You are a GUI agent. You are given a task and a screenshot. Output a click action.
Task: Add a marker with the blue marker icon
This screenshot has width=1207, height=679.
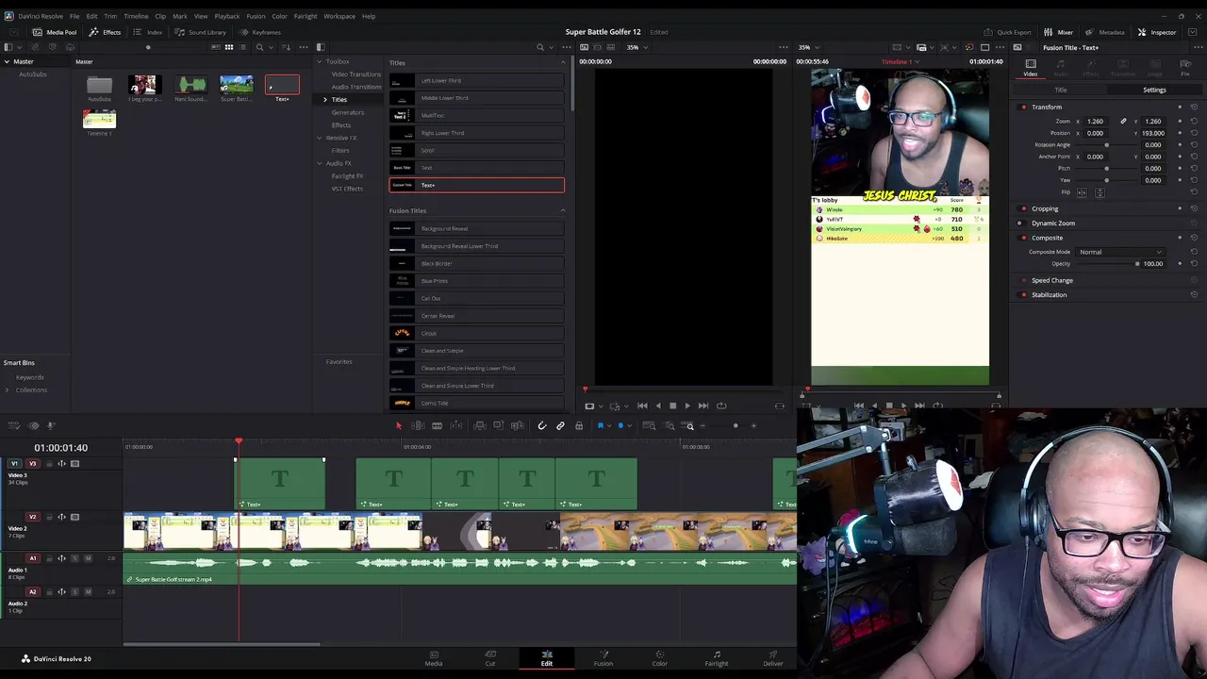coord(620,426)
